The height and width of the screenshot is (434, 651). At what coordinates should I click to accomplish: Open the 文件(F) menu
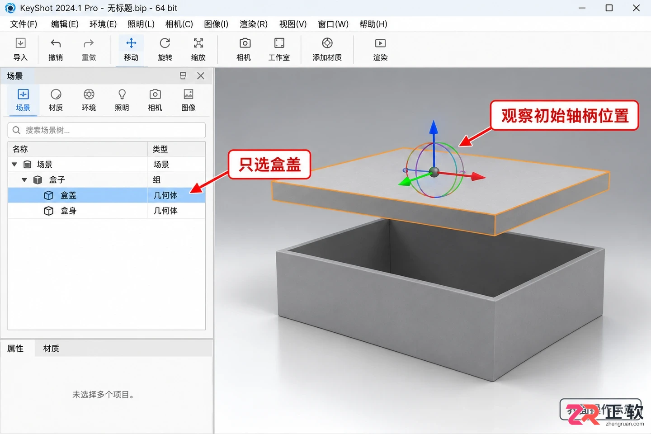[x=24, y=24]
